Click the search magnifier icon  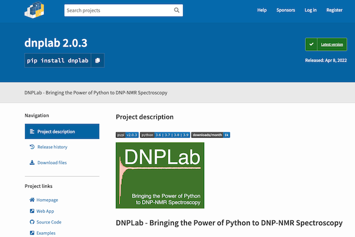176,10
